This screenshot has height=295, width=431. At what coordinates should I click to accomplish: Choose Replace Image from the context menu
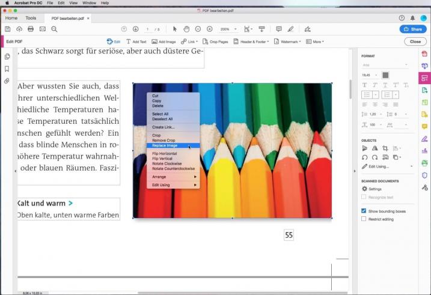tap(165, 145)
